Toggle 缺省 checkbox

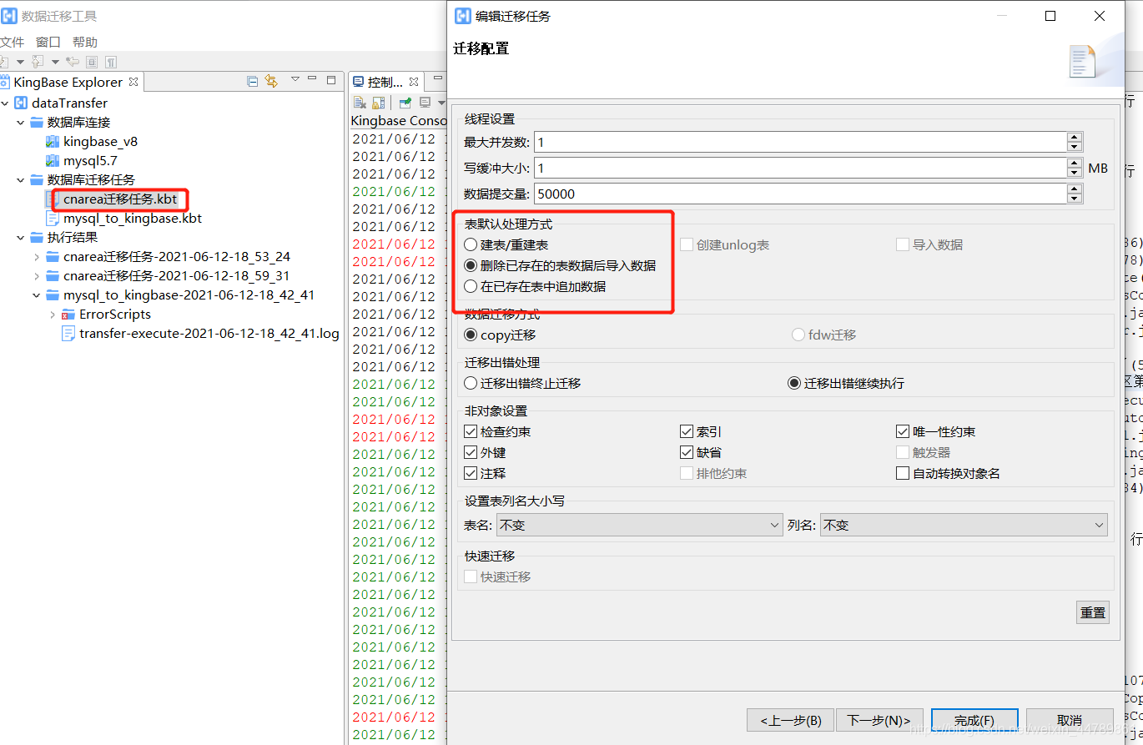point(687,452)
